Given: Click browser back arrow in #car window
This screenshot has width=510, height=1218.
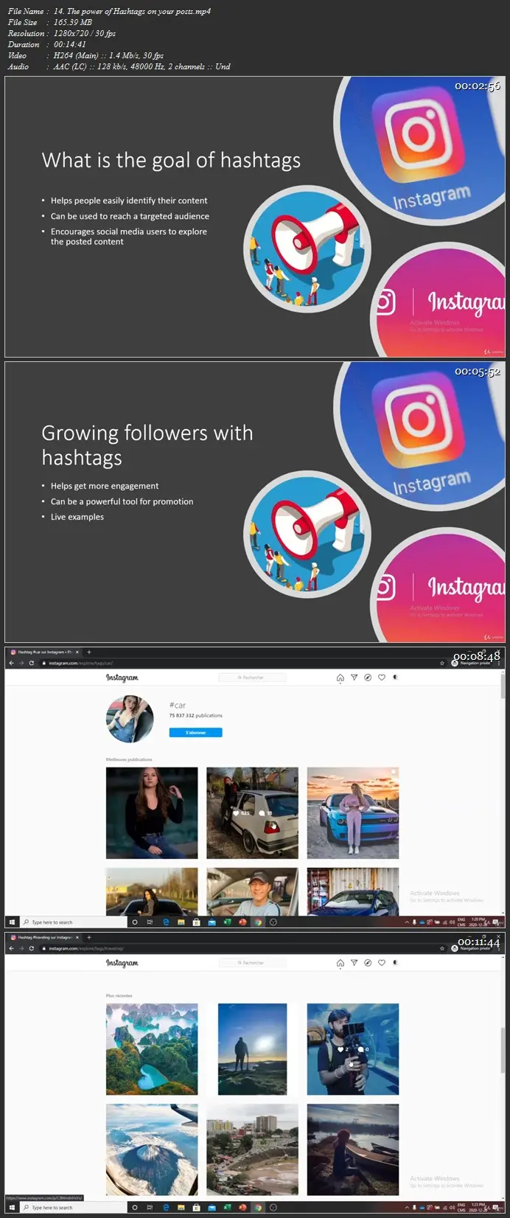Looking at the screenshot, I should (x=11, y=663).
